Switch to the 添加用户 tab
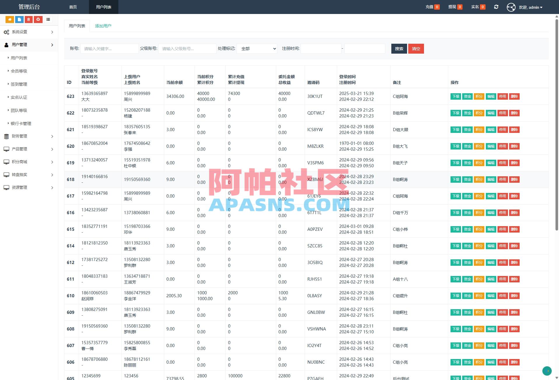 coord(103,26)
